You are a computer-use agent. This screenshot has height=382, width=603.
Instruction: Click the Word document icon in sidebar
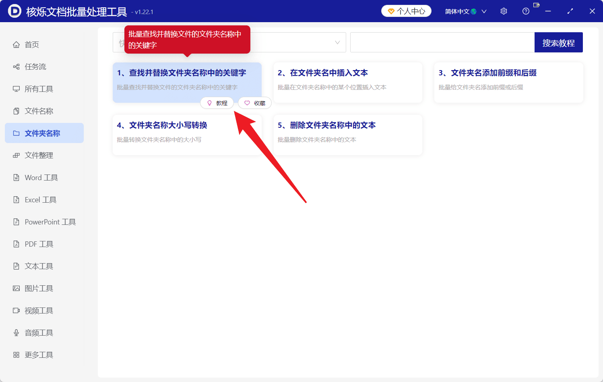click(16, 178)
